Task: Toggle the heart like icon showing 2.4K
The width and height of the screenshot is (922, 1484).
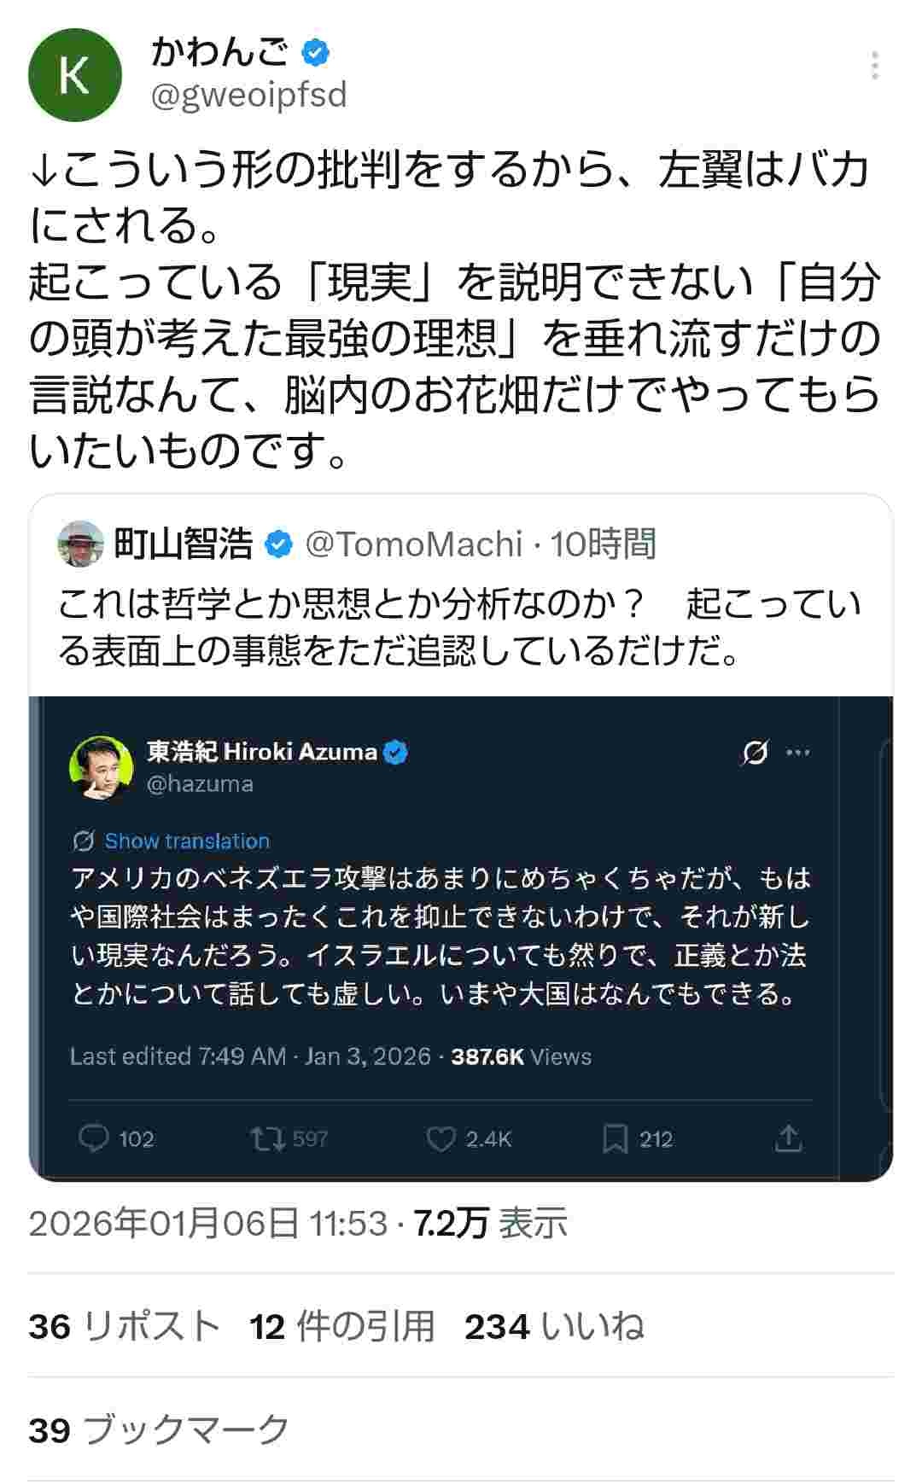Action: (x=441, y=1138)
